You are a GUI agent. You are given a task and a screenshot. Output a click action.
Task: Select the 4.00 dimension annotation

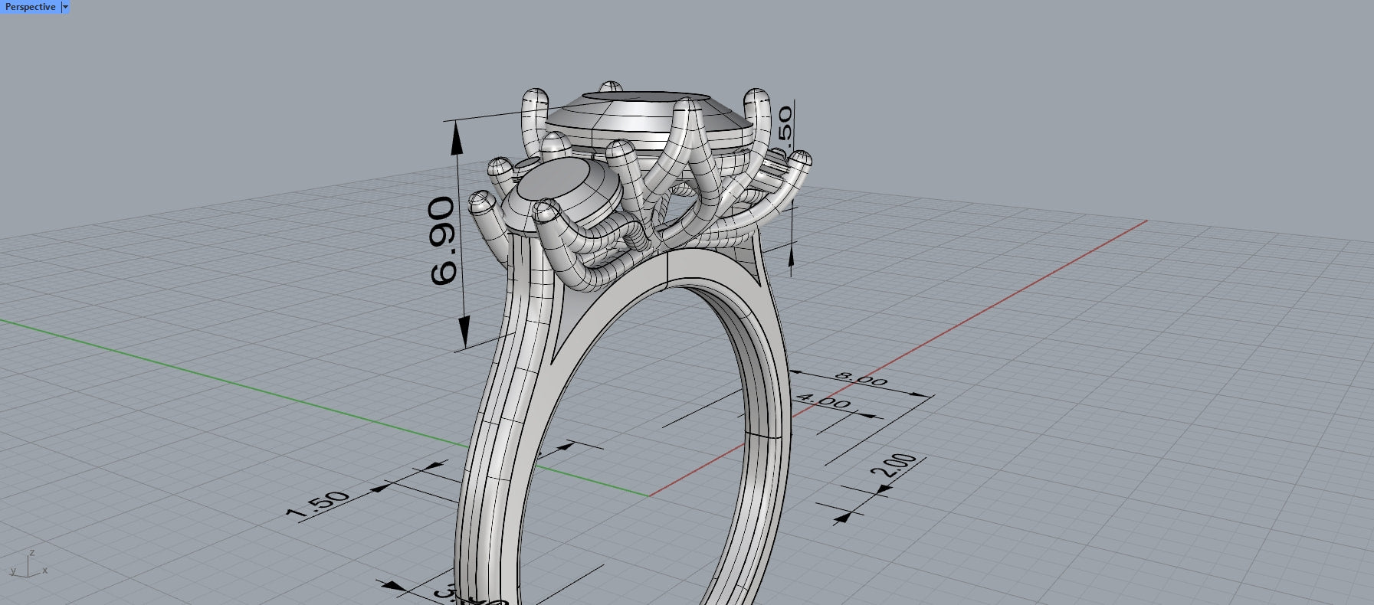[x=824, y=401]
